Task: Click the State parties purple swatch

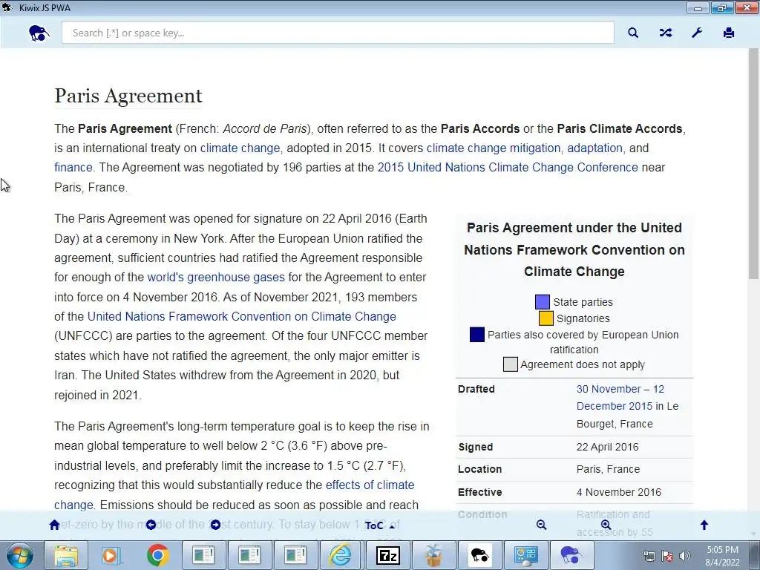Action: click(x=543, y=302)
